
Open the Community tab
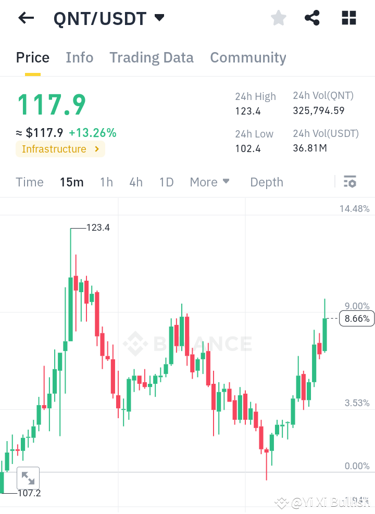[248, 58]
